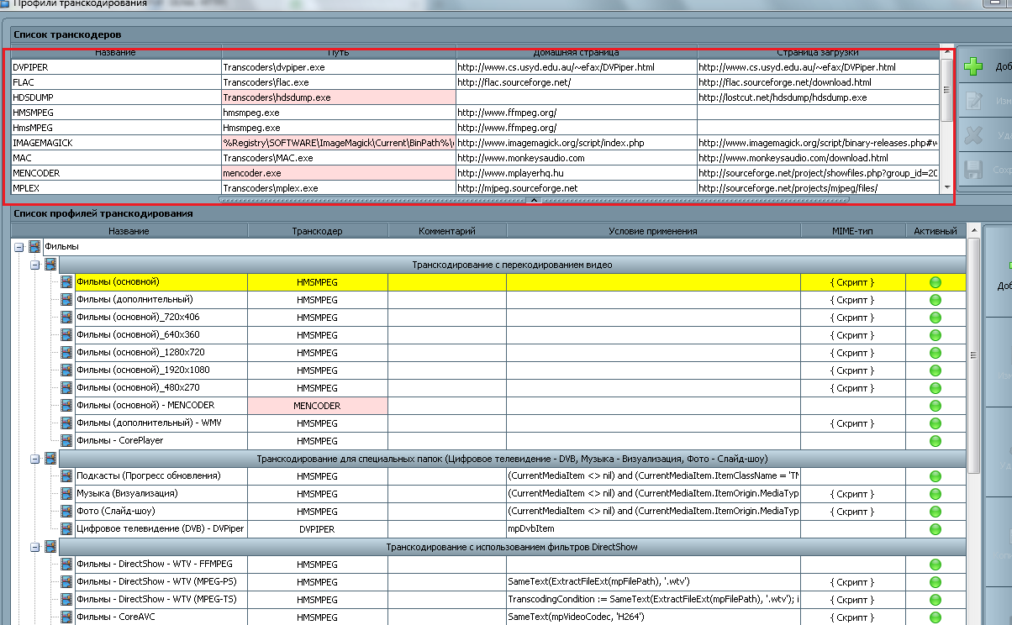This screenshot has height=625, width=1012.
Task: Click the transcoder list horizontal scrollbar
Action: (533, 200)
